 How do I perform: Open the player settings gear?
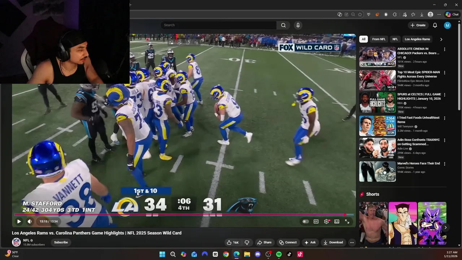click(326, 221)
